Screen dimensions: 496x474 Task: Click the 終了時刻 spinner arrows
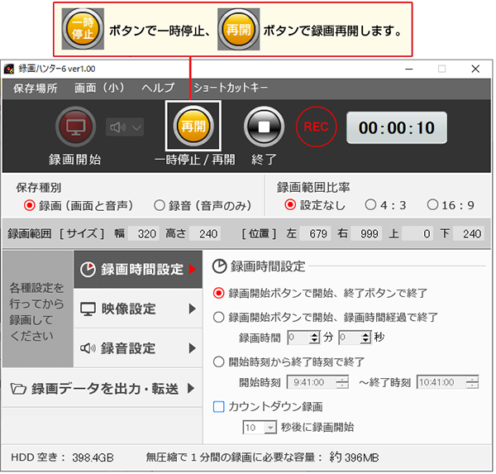click(x=472, y=382)
